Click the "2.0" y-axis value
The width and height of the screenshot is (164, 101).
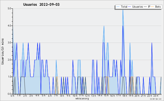click(9, 60)
